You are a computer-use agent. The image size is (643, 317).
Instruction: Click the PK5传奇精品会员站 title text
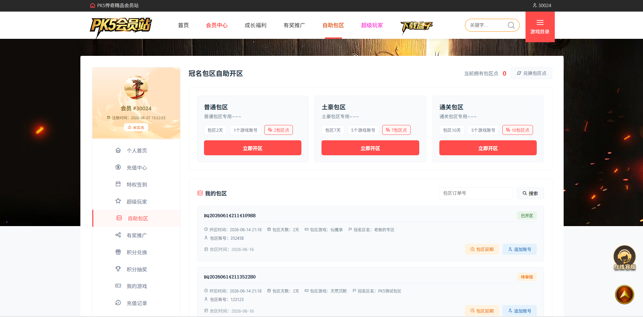[118, 5]
